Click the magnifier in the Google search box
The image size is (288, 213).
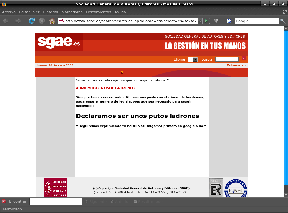[282, 21]
